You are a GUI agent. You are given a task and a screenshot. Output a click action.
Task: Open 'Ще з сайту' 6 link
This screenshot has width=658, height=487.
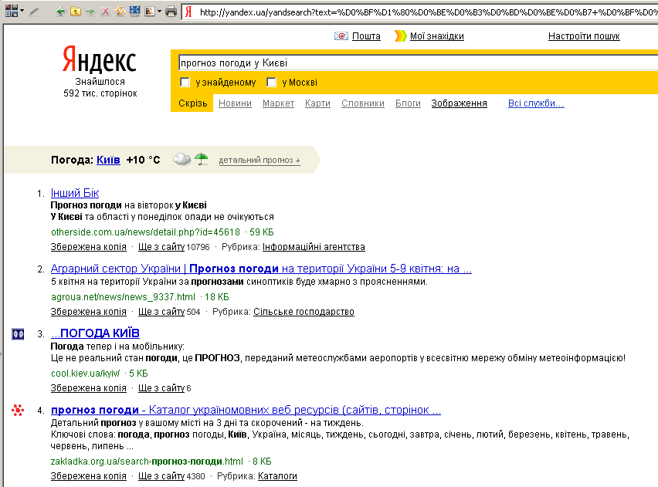[161, 388]
